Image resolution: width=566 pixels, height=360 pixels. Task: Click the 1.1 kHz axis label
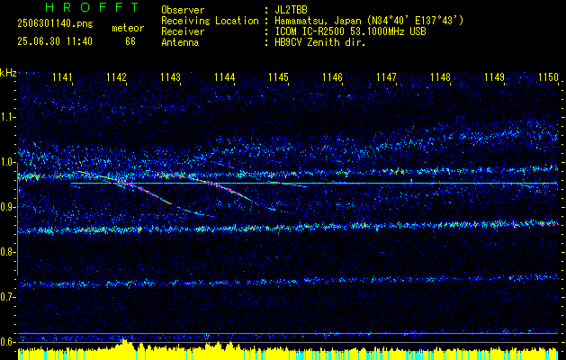8,117
